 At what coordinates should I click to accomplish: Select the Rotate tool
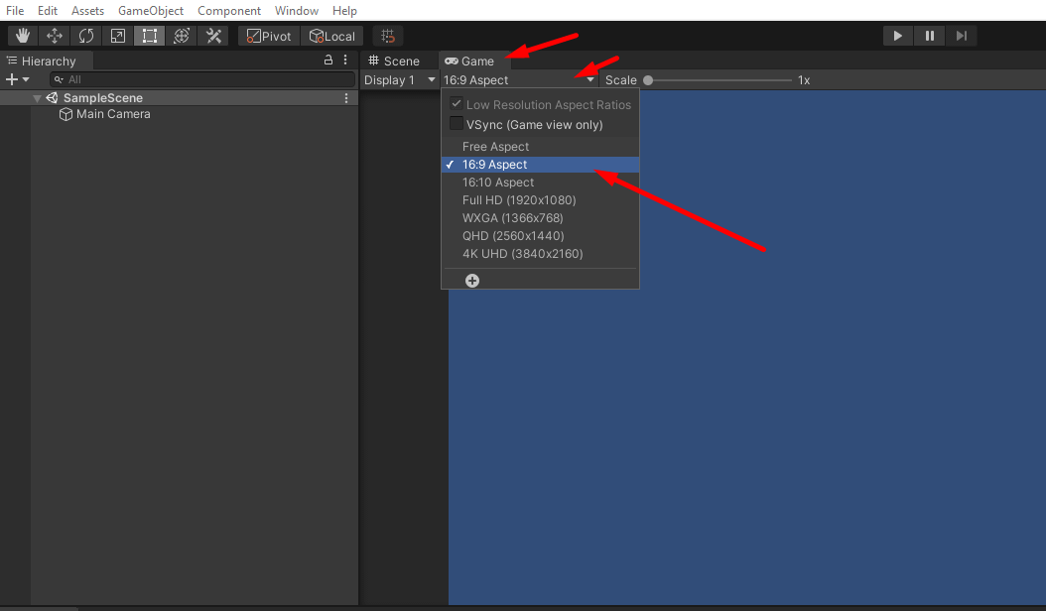pos(86,36)
